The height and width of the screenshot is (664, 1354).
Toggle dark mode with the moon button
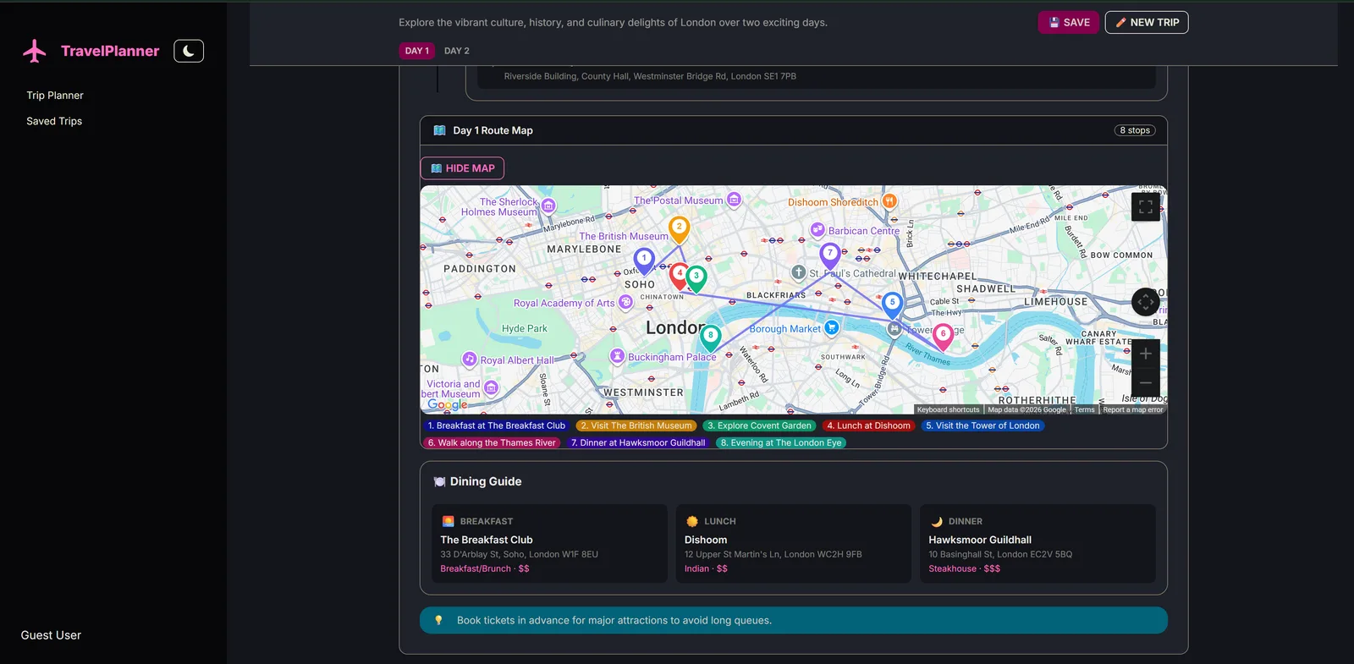pyautogui.click(x=189, y=51)
